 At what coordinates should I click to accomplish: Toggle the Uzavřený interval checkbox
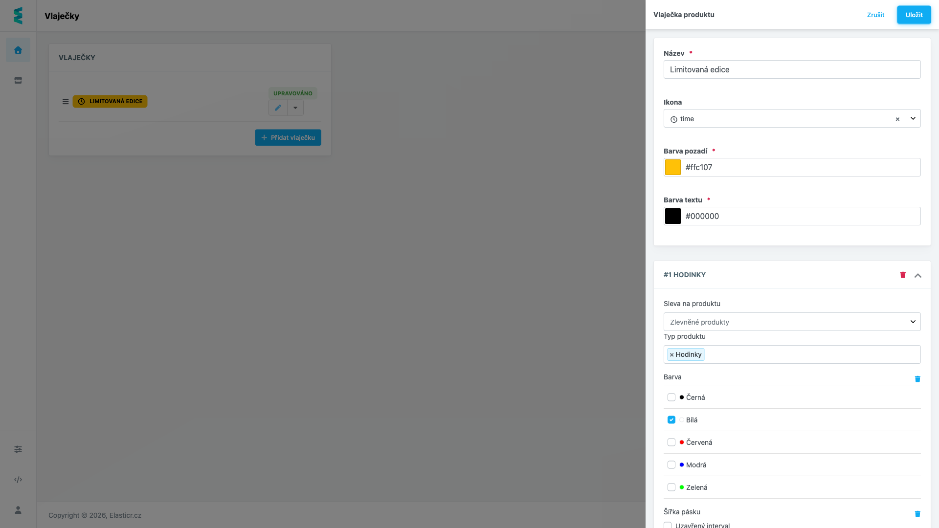pos(668,525)
